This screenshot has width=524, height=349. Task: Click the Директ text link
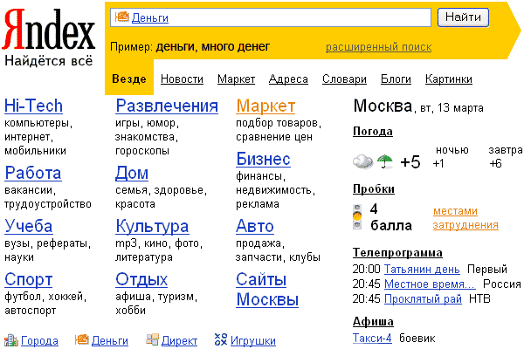pos(179,341)
